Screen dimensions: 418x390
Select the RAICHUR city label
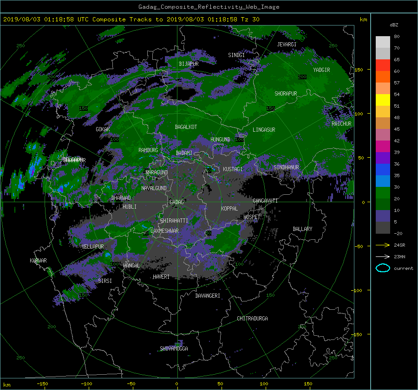[341, 124]
